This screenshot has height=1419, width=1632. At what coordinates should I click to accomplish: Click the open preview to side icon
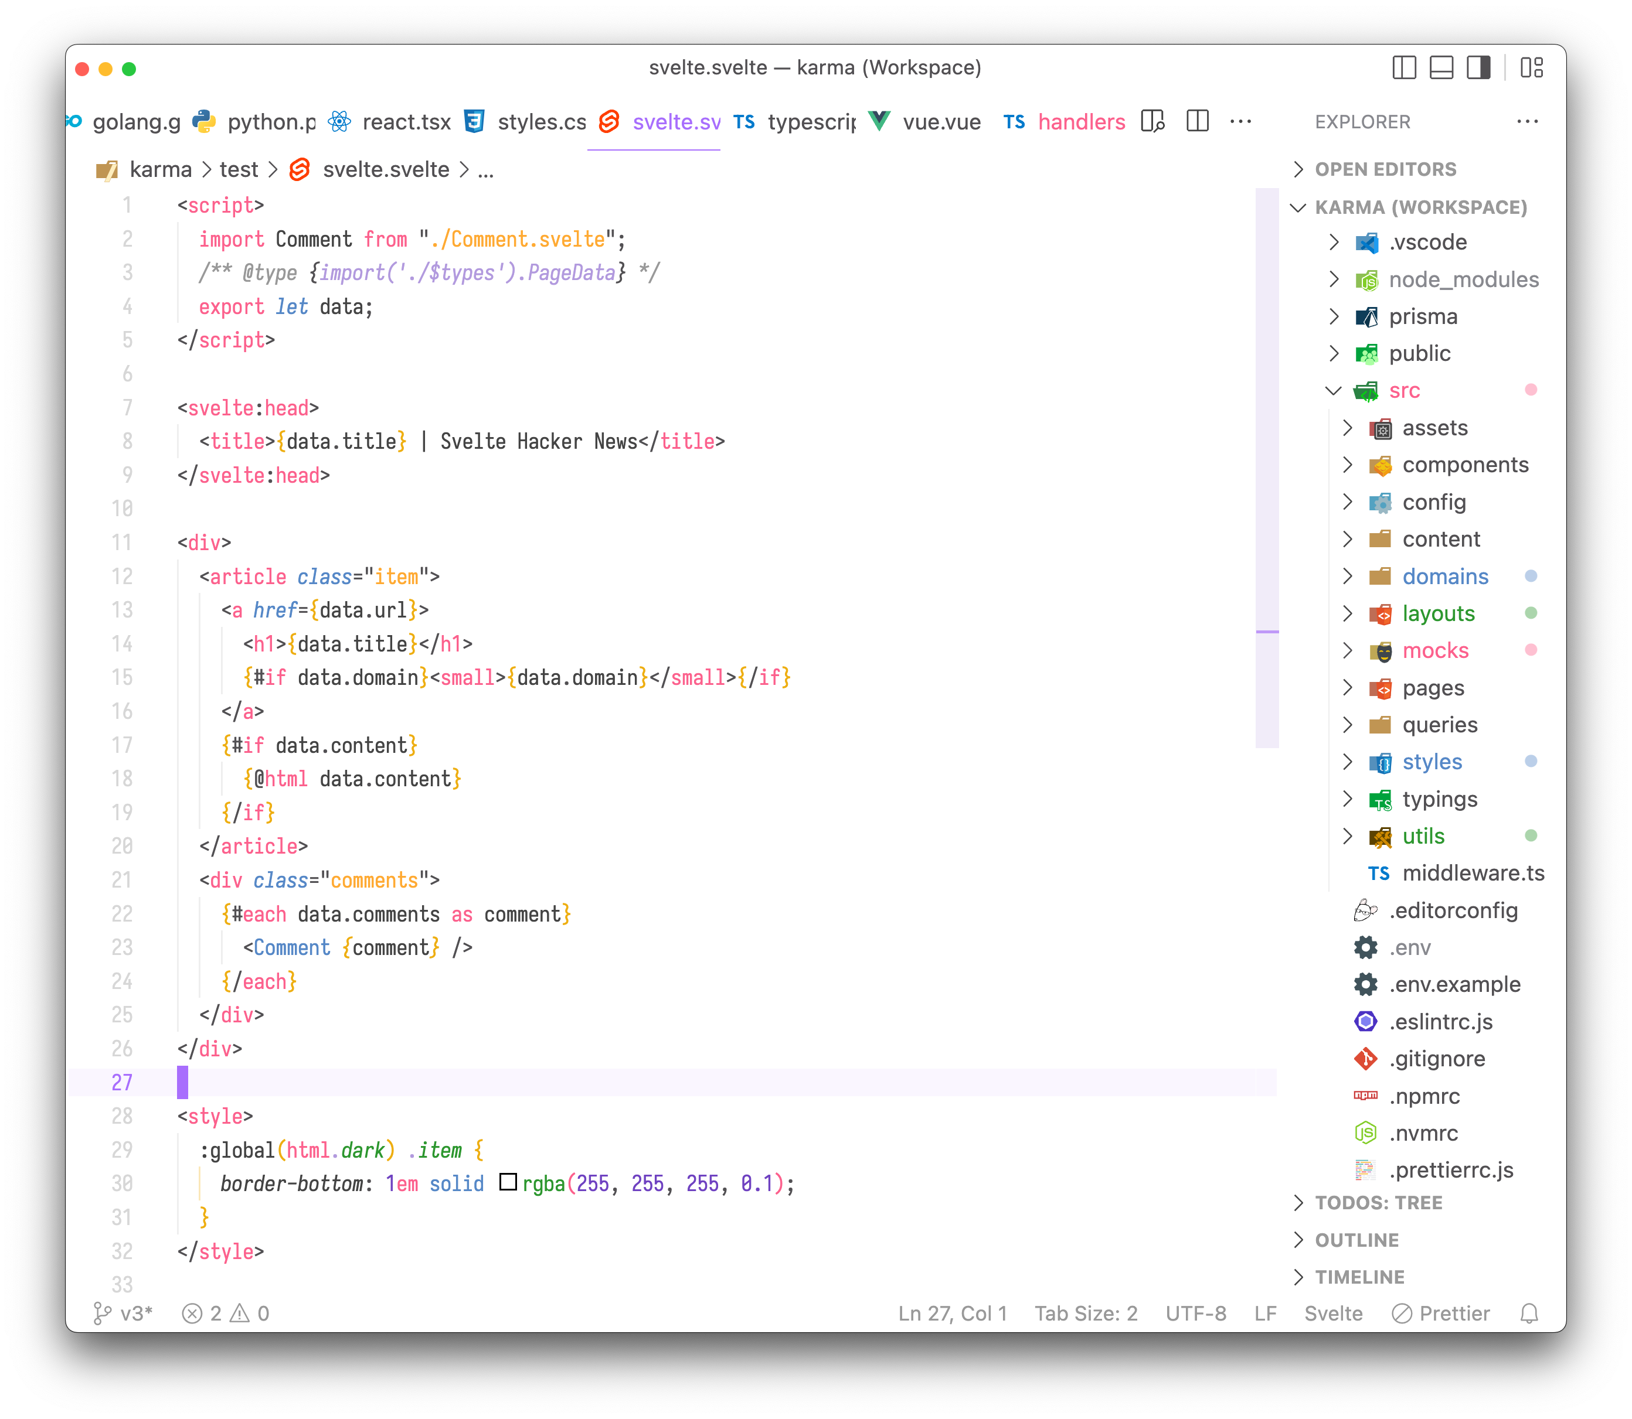pyautogui.click(x=1152, y=122)
